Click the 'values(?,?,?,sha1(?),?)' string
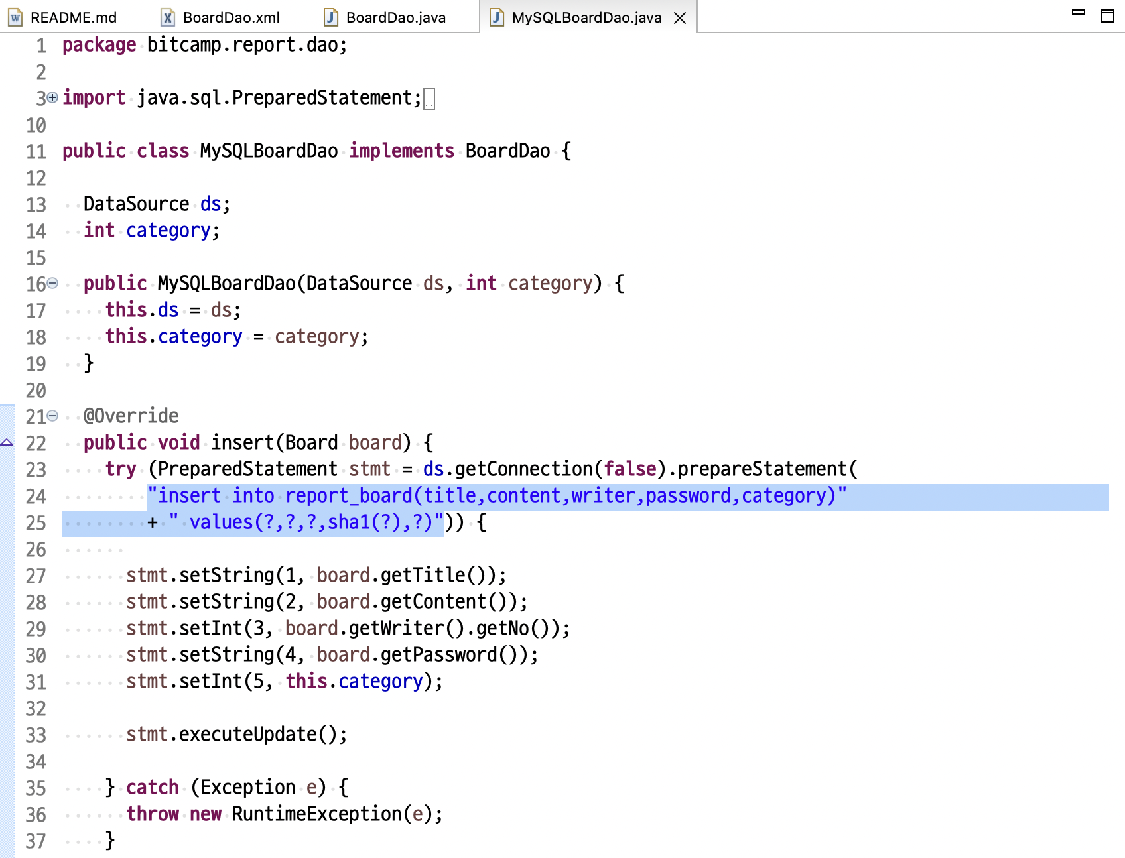The image size is (1125, 858). click(x=306, y=522)
